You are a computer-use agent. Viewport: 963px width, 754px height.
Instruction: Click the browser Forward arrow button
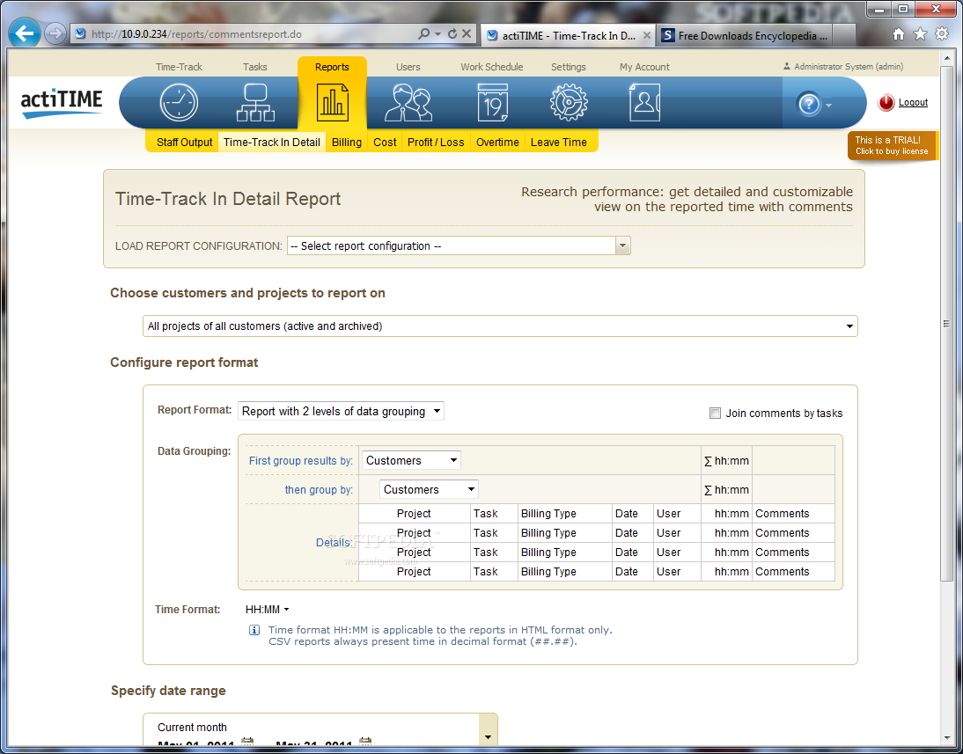(55, 33)
